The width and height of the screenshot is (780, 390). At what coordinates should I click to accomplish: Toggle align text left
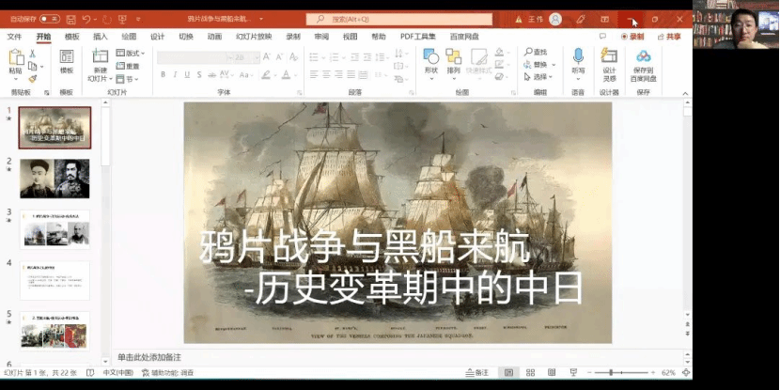[314, 74]
